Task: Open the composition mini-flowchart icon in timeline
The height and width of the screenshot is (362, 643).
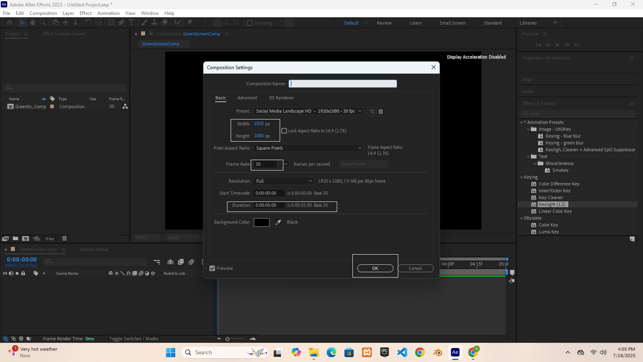Action: (157, 262)
